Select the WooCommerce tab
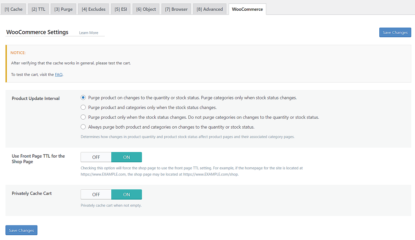 247,9
